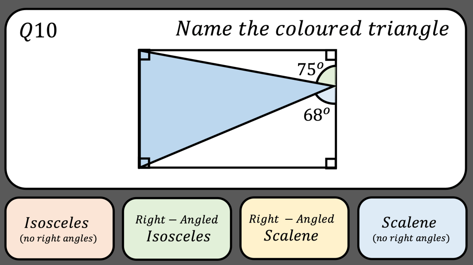Select the blue Scalene (no right angles) answer

(411, 228)
